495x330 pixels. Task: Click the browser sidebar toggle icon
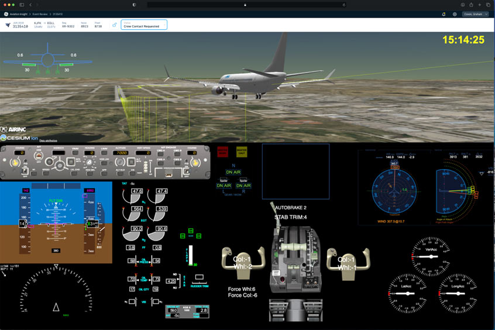(x=22, y=4)
